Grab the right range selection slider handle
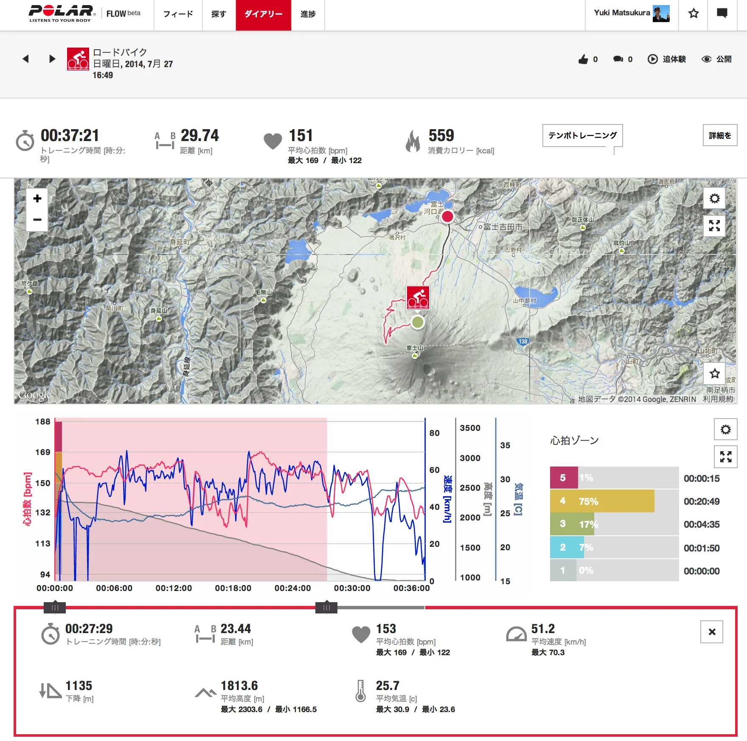747x741 pixels. point(326,607)
